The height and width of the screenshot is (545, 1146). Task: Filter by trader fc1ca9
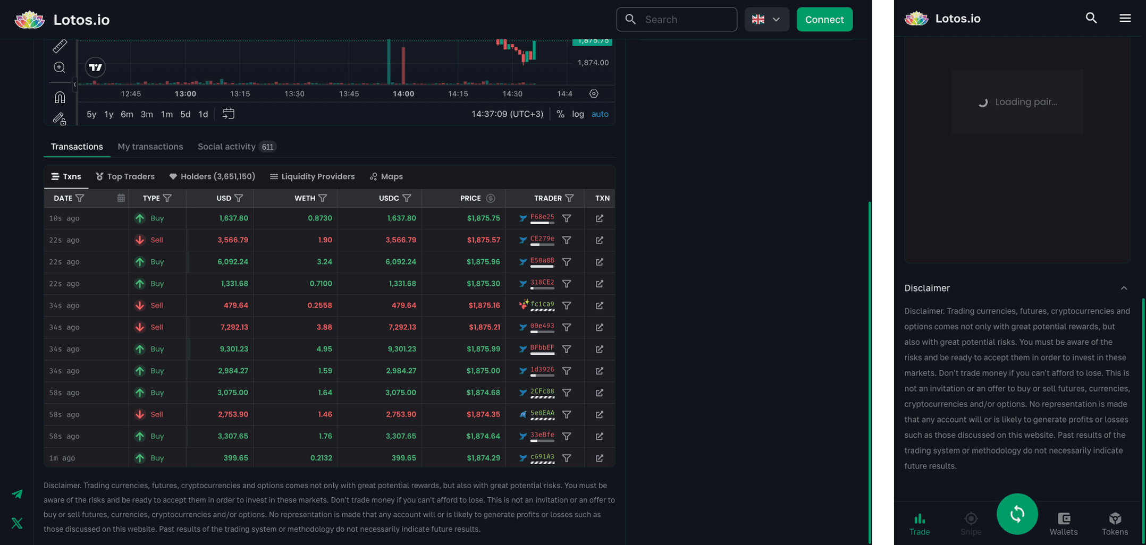point(567,305)
